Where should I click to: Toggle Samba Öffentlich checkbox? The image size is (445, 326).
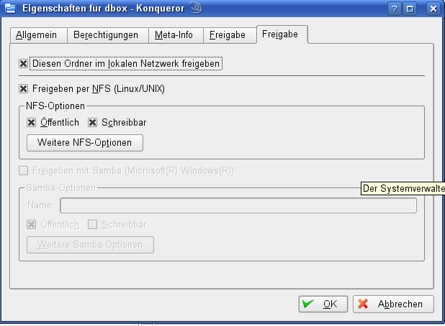tap(31, 225)
